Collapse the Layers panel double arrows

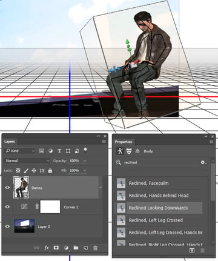pos(98,136)
